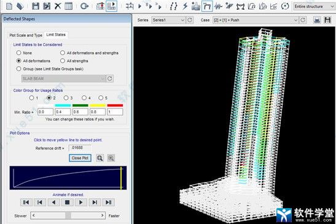Select the None limit state radio button
336x224 pixels.
pos(18,53)
